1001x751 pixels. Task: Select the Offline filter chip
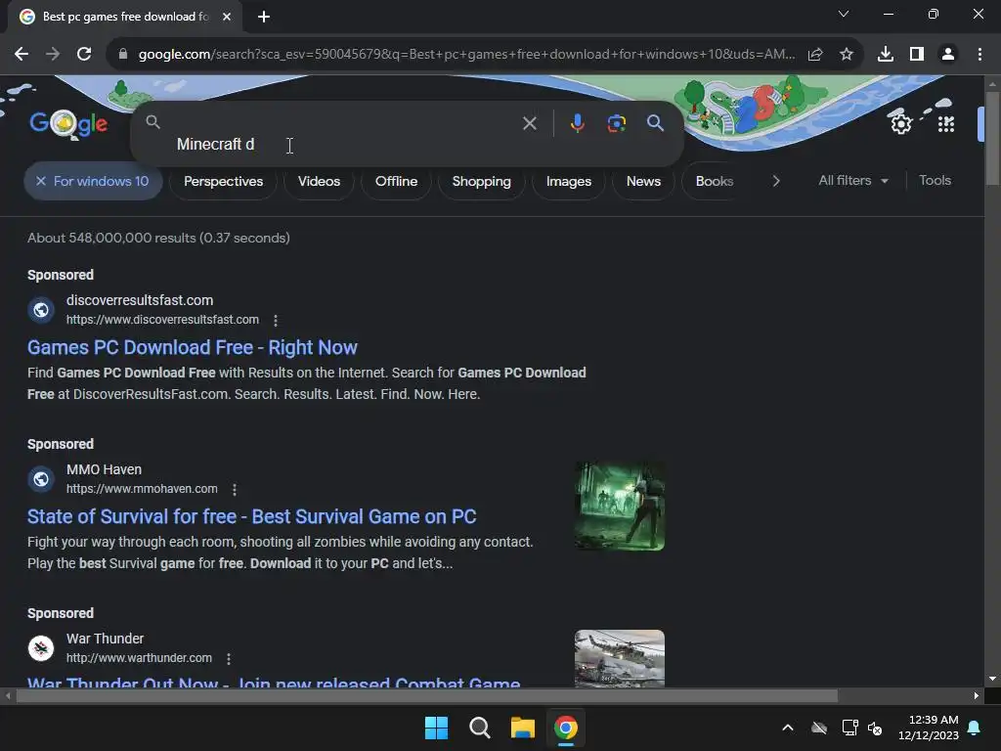pyautogui.click(x=397, y=181)
